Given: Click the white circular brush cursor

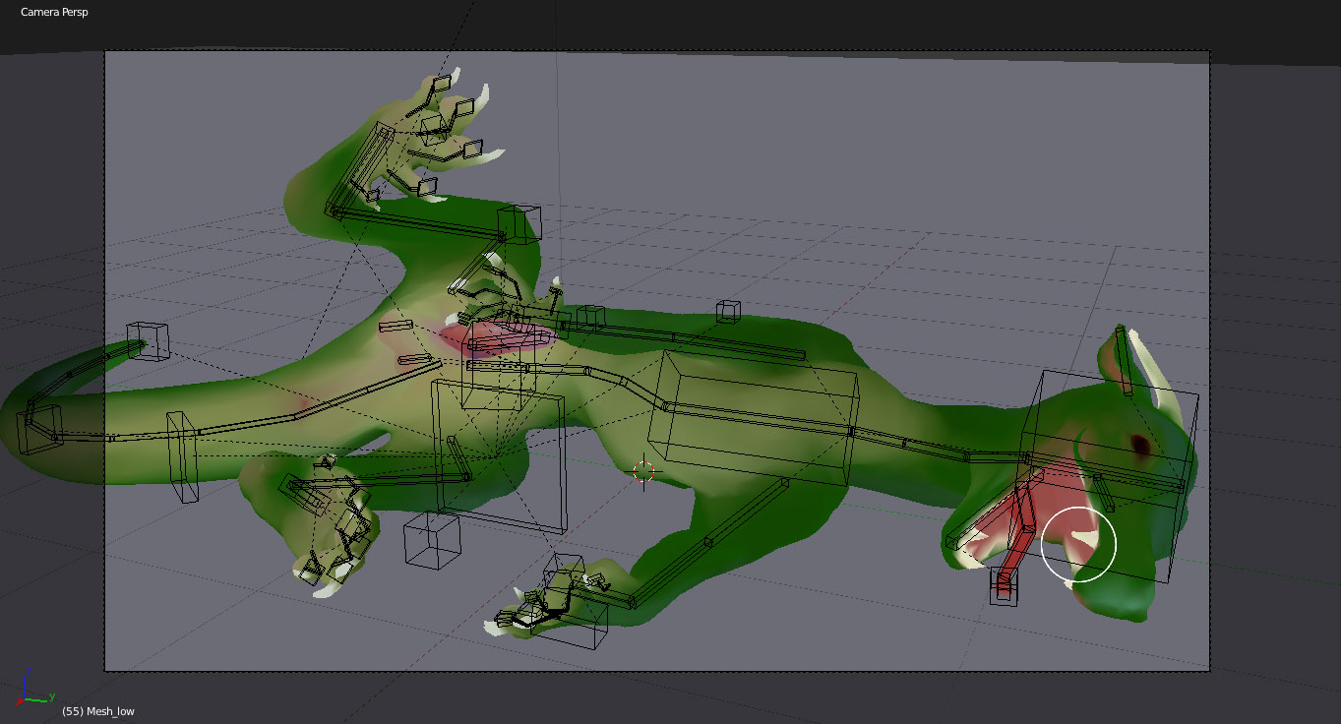Looking at the screenshot, I should [1078, 544].
